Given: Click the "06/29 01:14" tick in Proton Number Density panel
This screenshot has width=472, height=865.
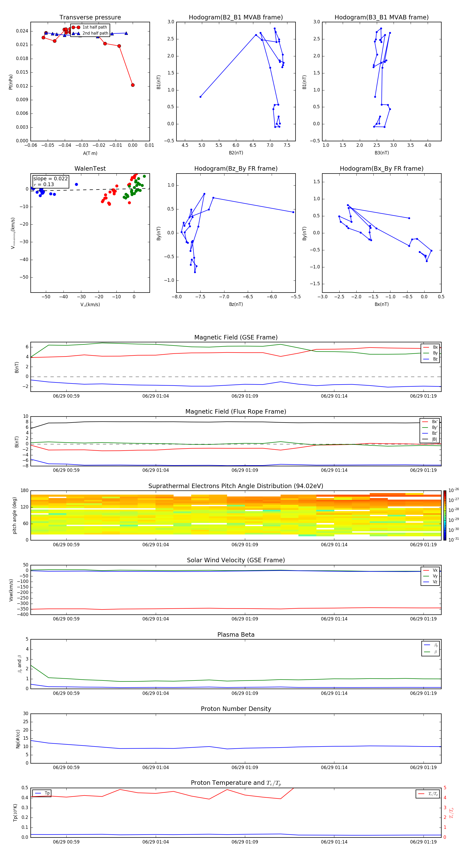Looking at the screenshot, I should coord(334,767).
